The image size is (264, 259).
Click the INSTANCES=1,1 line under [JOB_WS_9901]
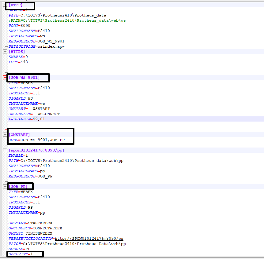coord(24,93)
